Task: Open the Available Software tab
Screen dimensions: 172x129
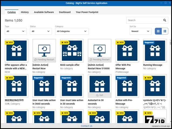Action: [x=44, y=12]
